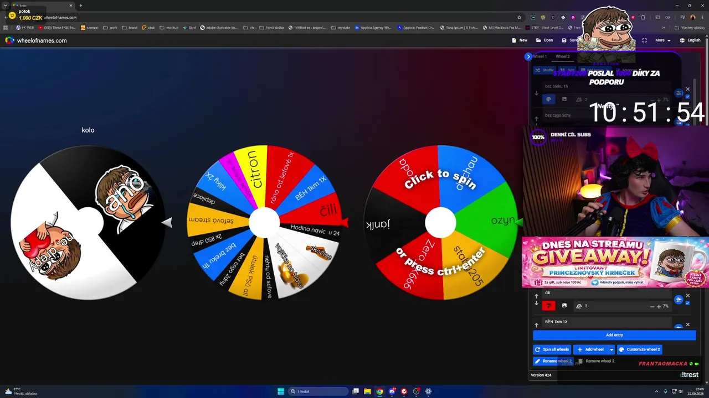
Task: Open entry options for 'čili'
Action: 679,300
